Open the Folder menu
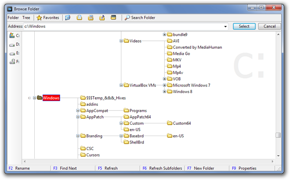 [x=13, y=18]
